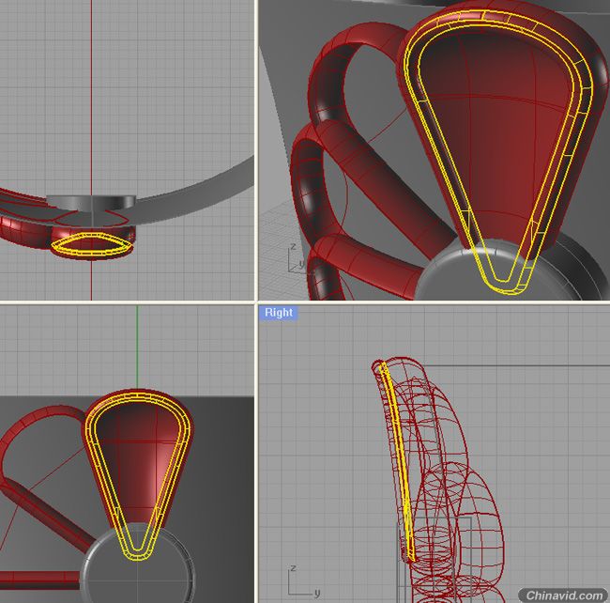Click the yellow lens-shaped curve in the top-left viewport
610x603 pixels.
coord(92,246)
